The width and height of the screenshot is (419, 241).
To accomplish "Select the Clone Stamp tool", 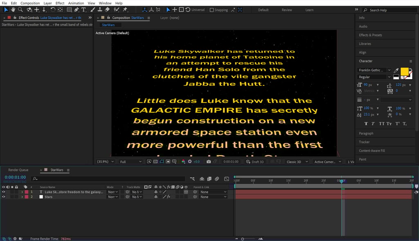I will click(100, 10).
